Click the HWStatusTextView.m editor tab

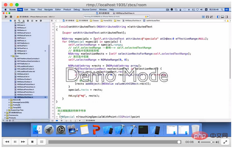click(x=124, y=13)
